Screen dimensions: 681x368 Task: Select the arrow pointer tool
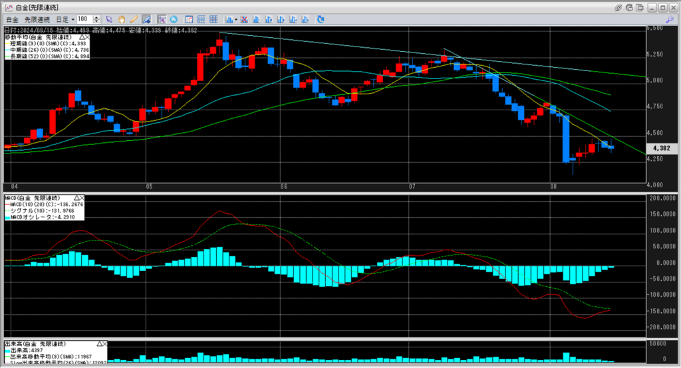(110, 19)
